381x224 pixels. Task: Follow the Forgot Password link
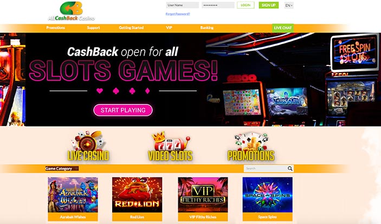pyautogui.click(x=178, y=14)
